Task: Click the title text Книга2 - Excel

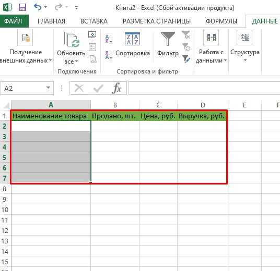Action: pyautogui.click(x=135, y=8)
